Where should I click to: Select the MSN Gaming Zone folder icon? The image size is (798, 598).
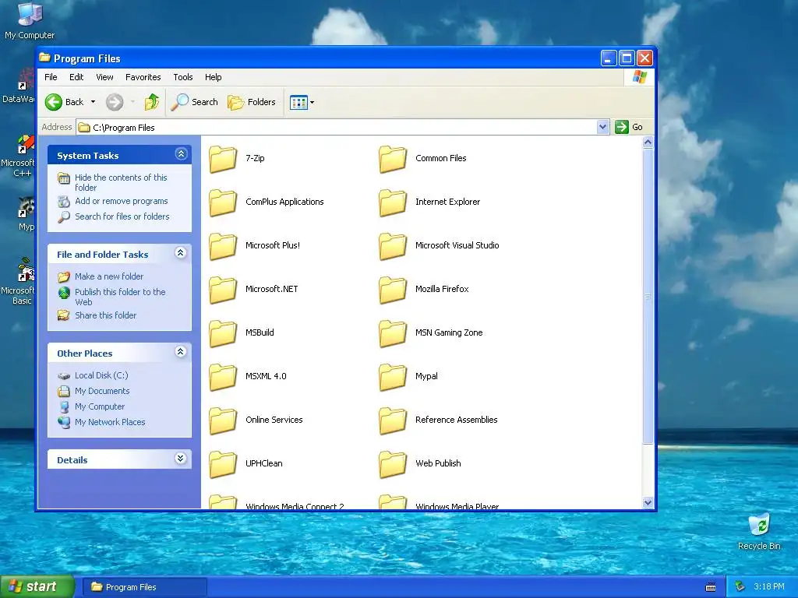[393, 333]
